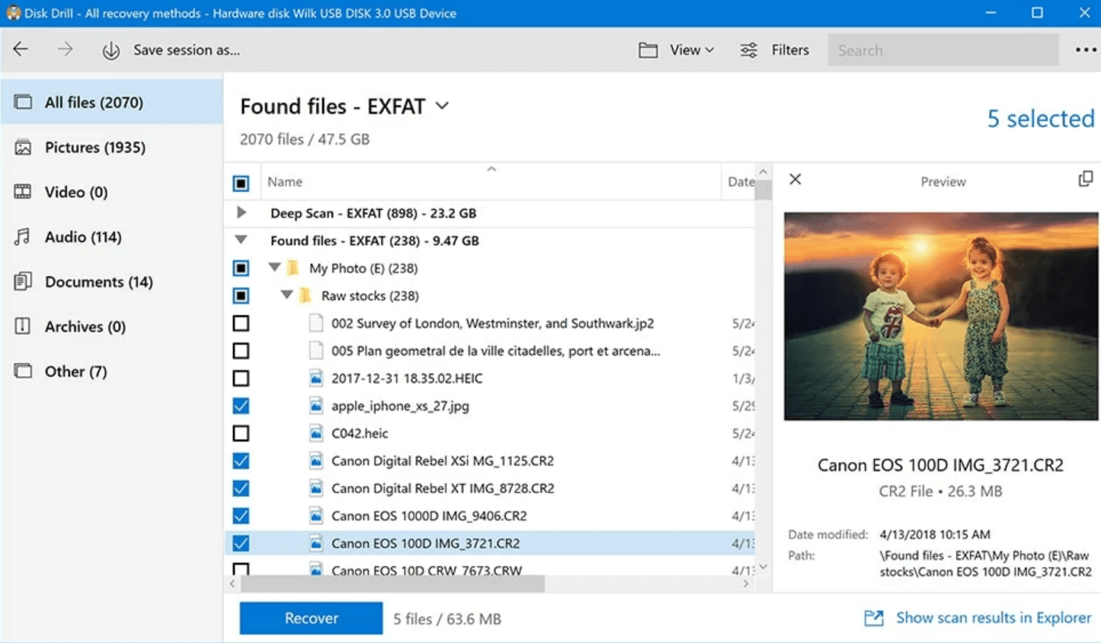Click the copy icon on the Preview panel
The width and height of the screenshot is (1101, 643).
(1085, 178)
